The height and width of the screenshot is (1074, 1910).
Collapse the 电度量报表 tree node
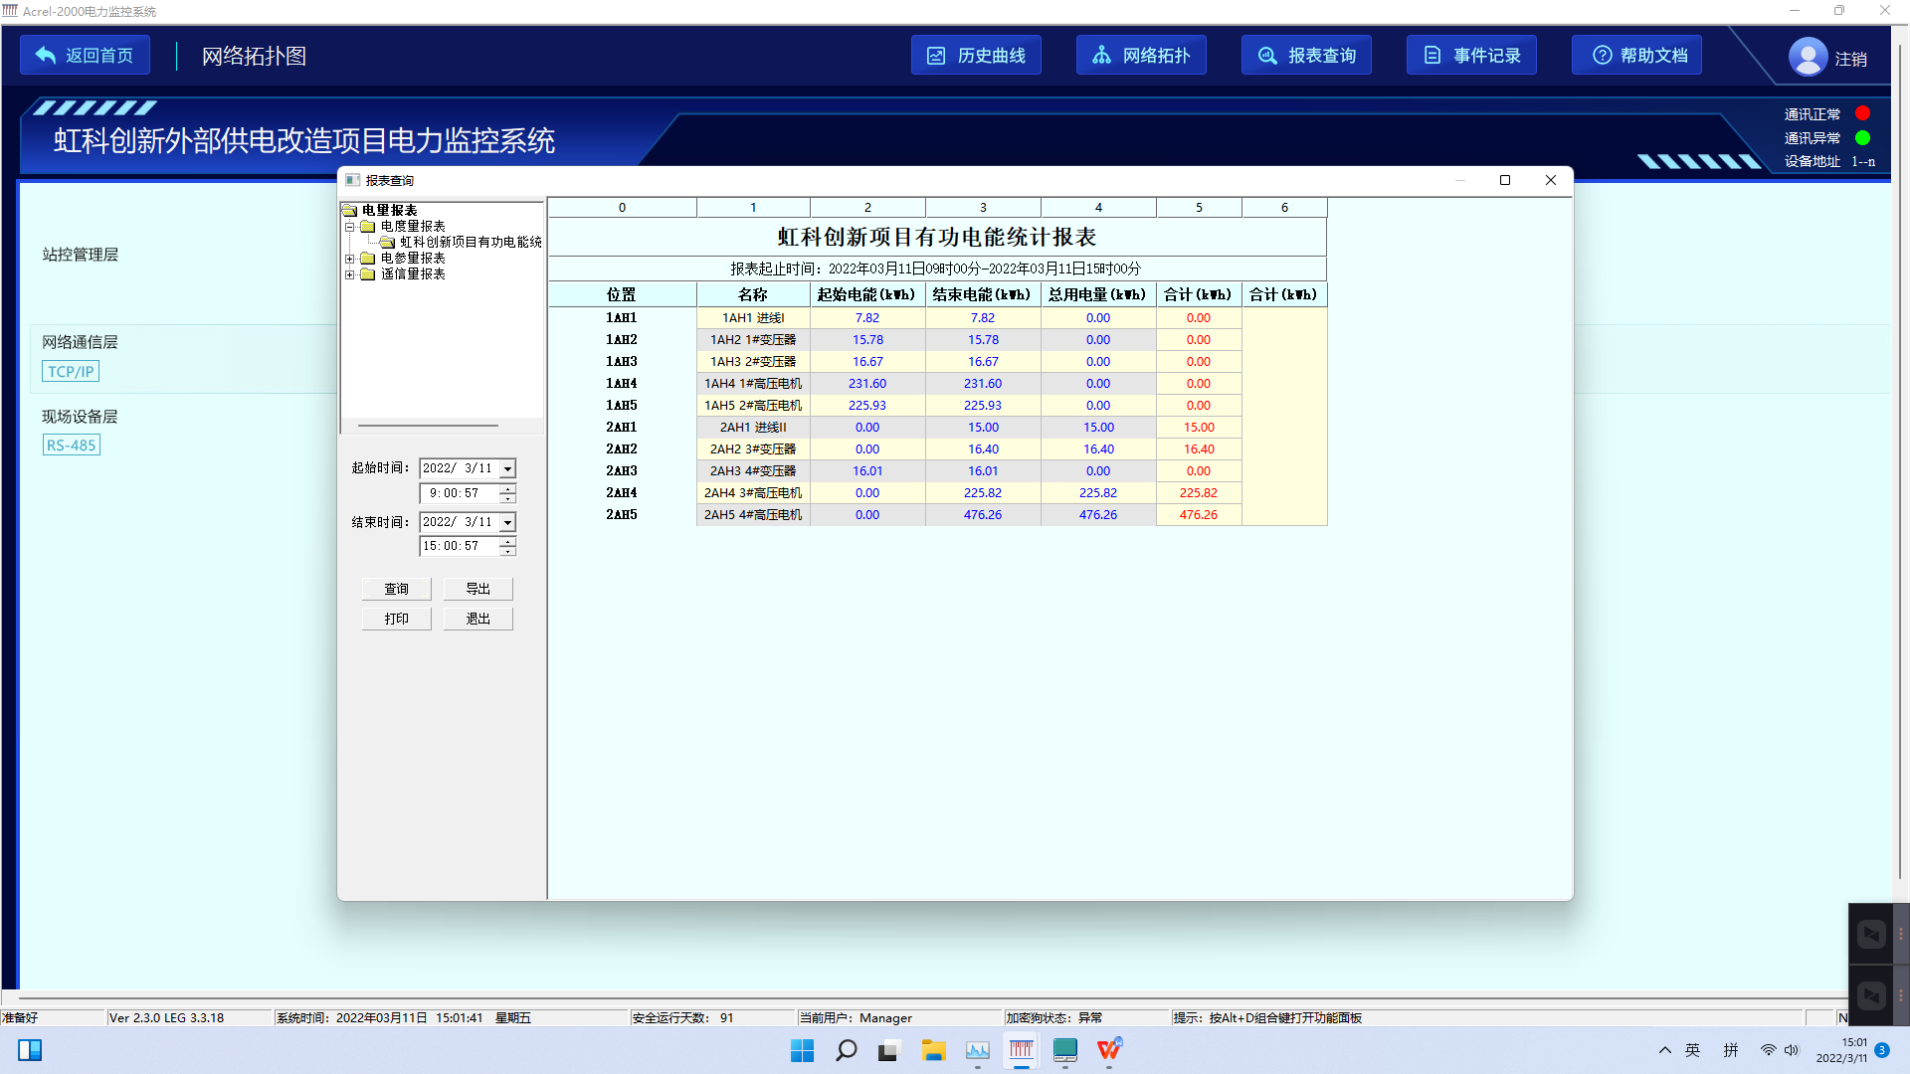[x=350, y=227]
